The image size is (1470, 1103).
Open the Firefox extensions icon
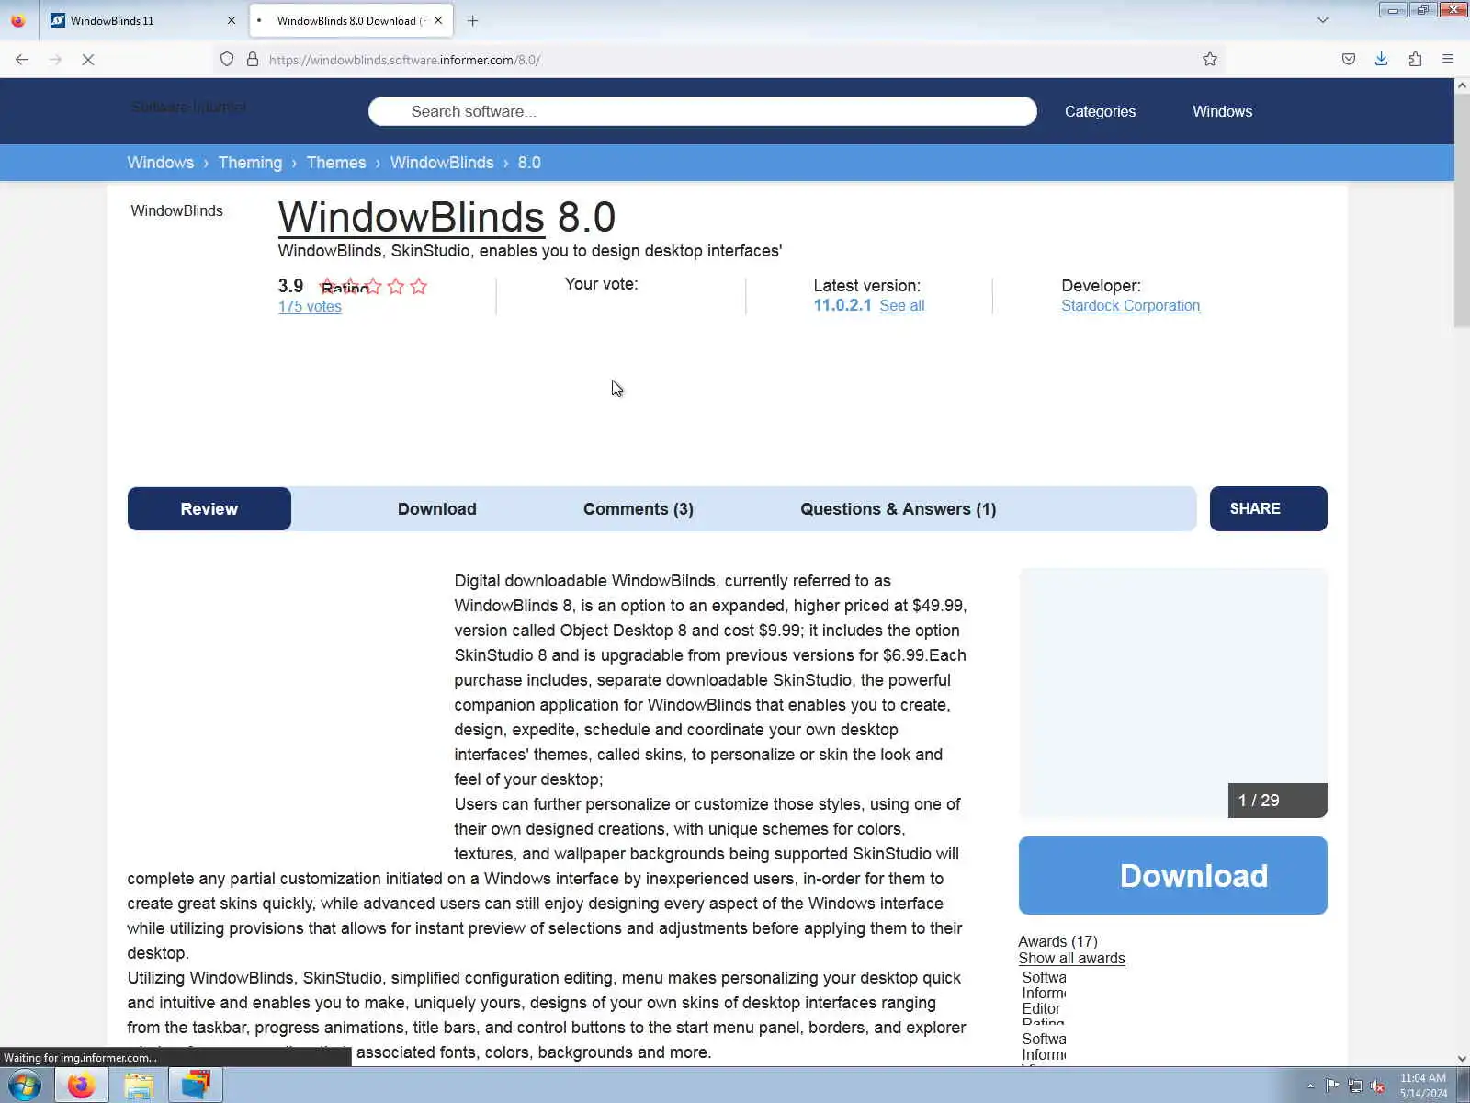click(x=1415, y=59)
